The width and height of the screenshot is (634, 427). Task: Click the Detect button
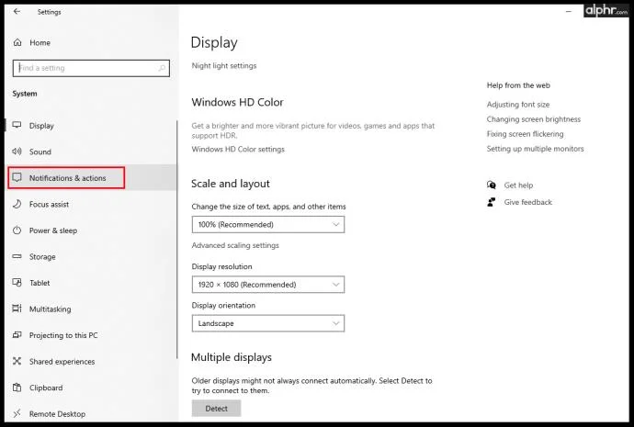point(216,409)
